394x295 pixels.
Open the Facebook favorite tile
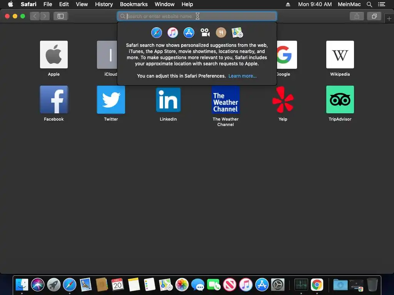tap(54, 99)
